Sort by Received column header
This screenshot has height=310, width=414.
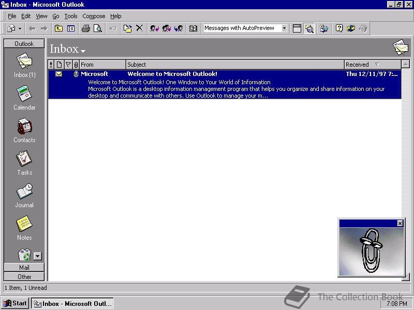click(373, 65)
